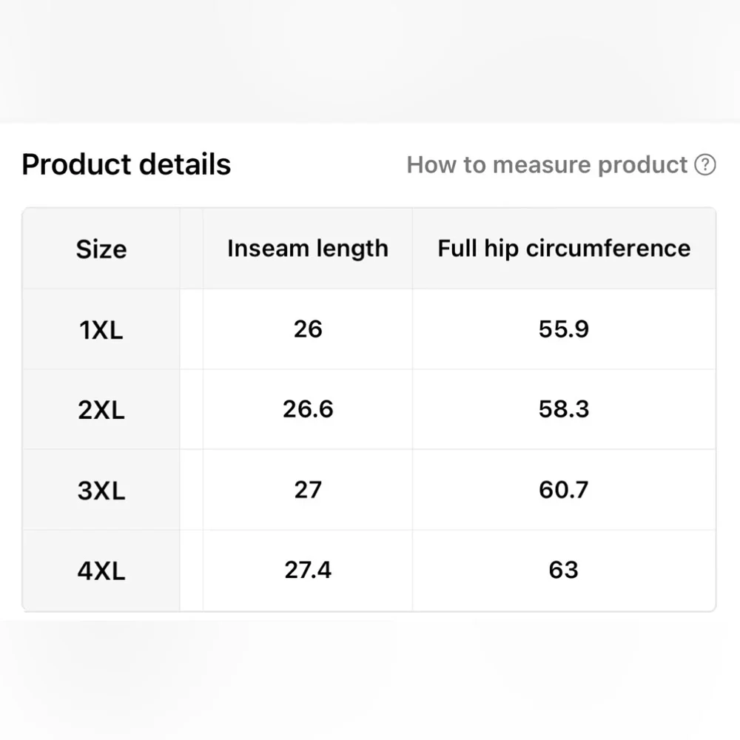The image size is (740, 740).
Task: Click the 27 inseam value for 3XL
Action: tap(308, 490)
